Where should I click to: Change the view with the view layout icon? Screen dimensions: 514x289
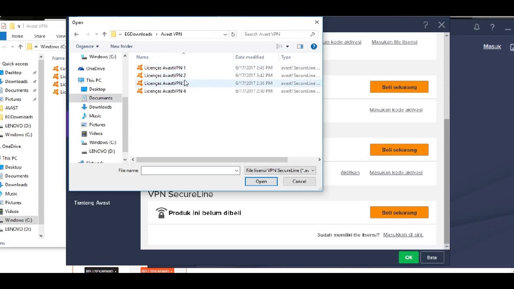[x=279, y=46]
